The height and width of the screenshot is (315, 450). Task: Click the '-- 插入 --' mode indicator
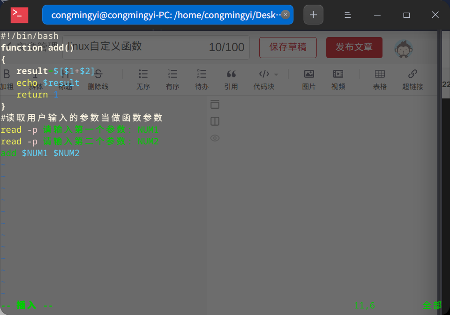27,305
